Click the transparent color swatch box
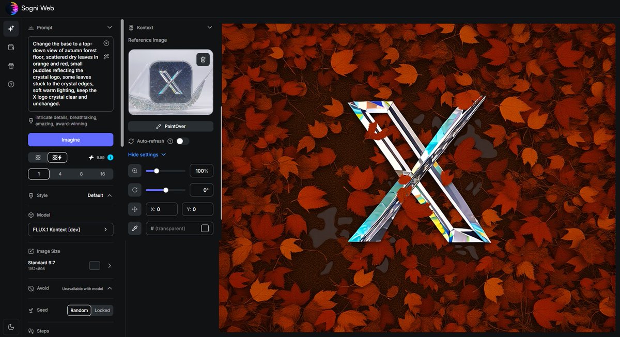 point(205,228)
